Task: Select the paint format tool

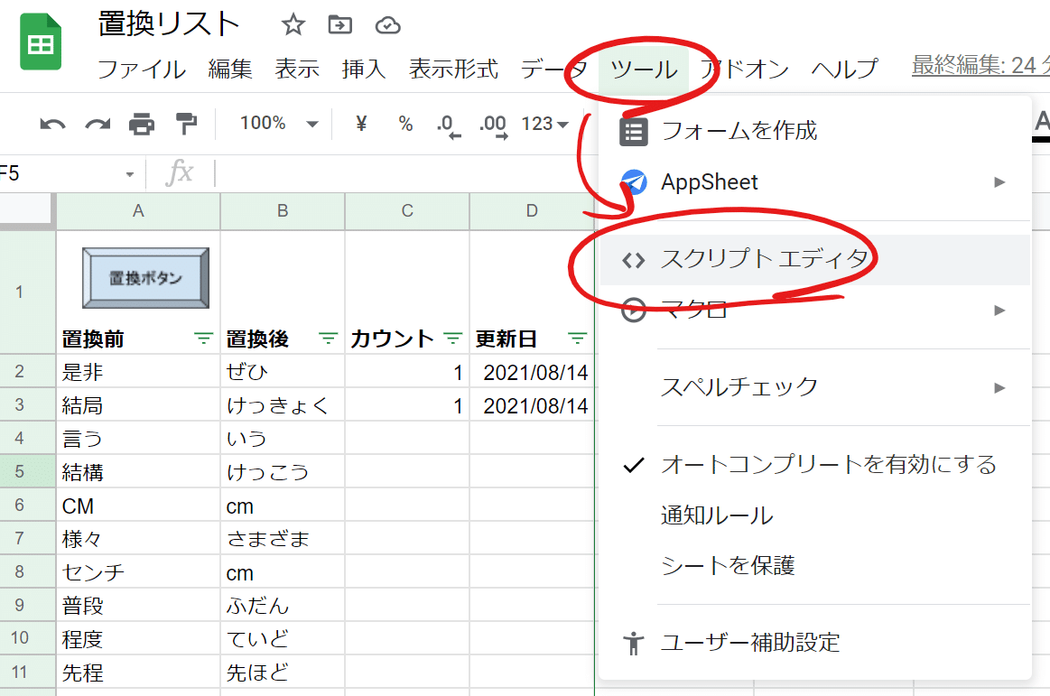Action: [x=185, y=124]
